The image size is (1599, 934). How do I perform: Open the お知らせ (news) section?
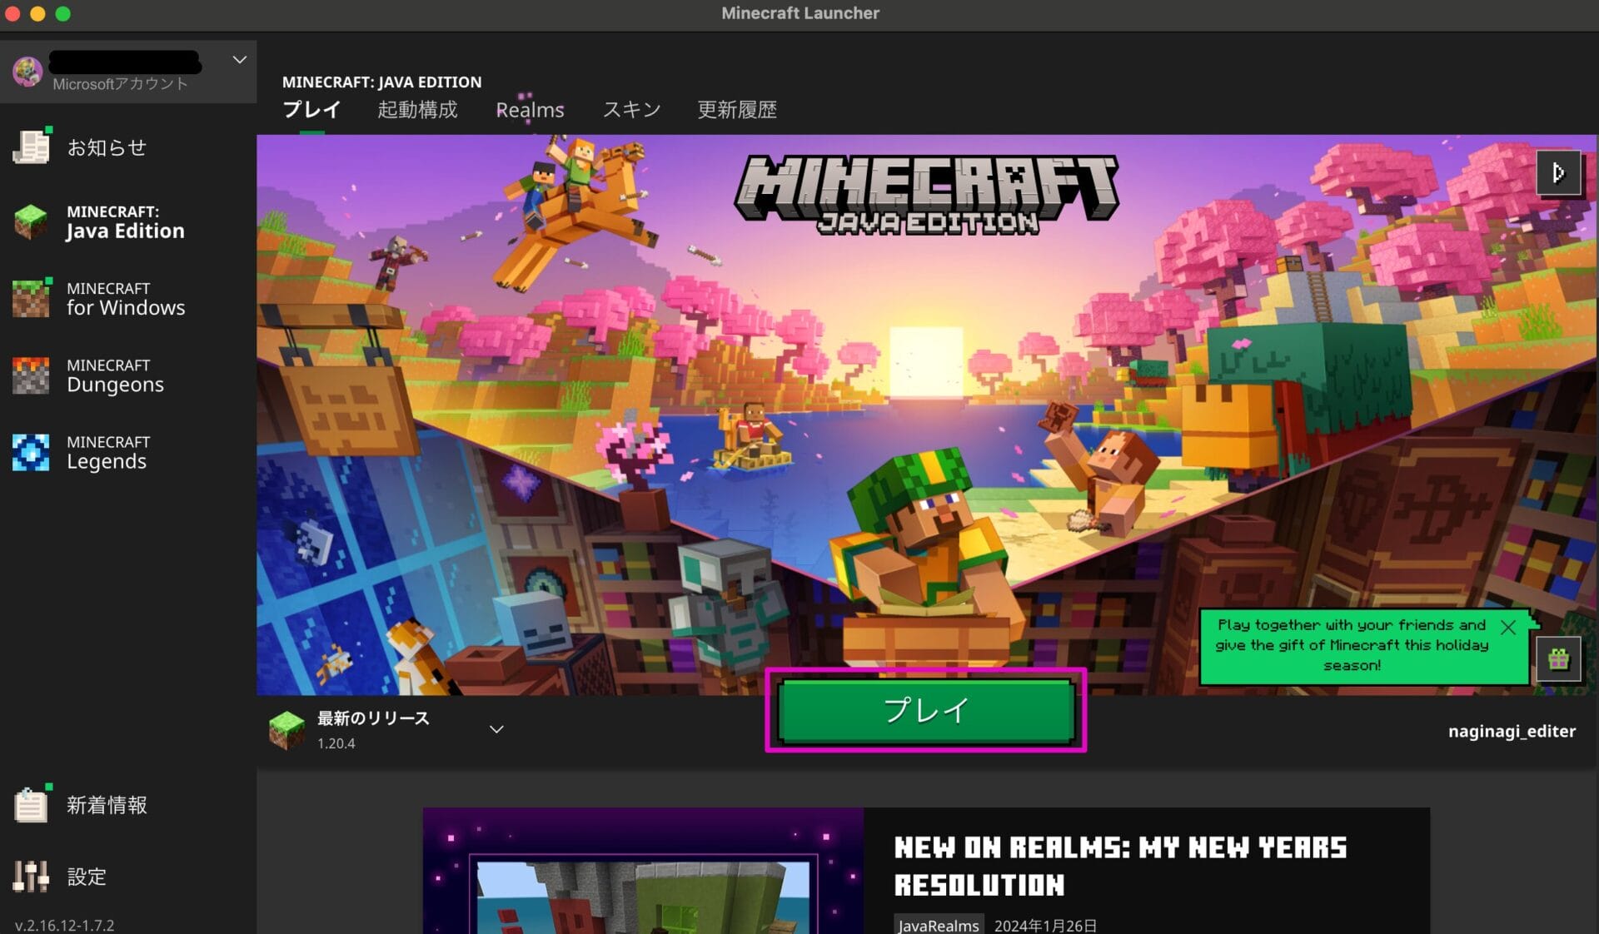[106, 147]
